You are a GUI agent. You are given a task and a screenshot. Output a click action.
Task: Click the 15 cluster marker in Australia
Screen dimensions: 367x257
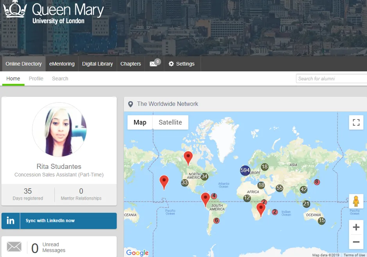tap(322, 221)
